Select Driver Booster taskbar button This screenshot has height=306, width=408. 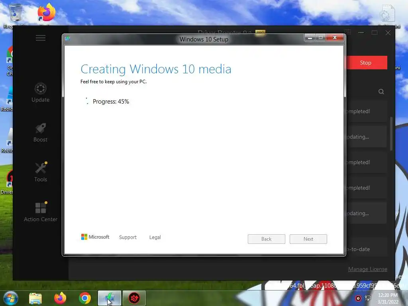tap(134, 298)
